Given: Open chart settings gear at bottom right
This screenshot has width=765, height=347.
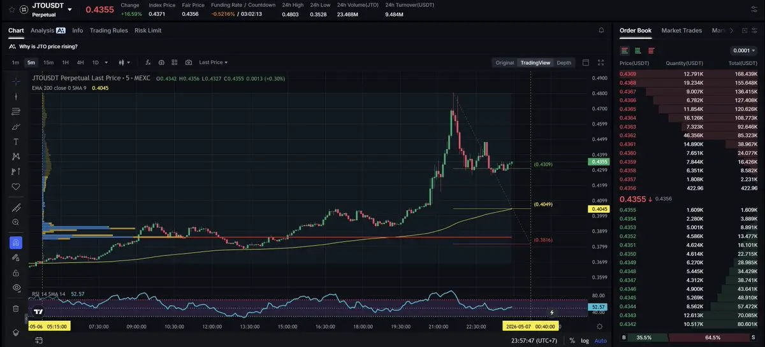Looking at the screenshot, I should click(x=599, y=326).
